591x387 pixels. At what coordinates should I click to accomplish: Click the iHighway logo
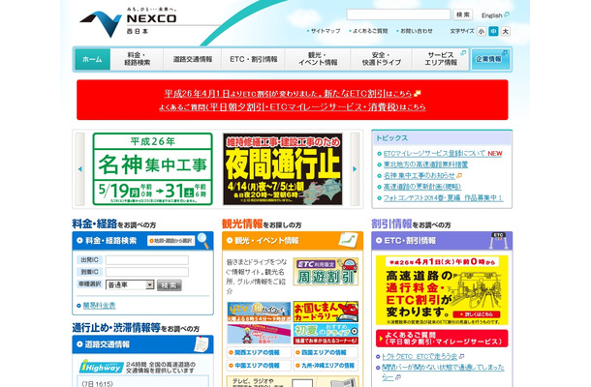pyautogui.click(x=101, y=367)
